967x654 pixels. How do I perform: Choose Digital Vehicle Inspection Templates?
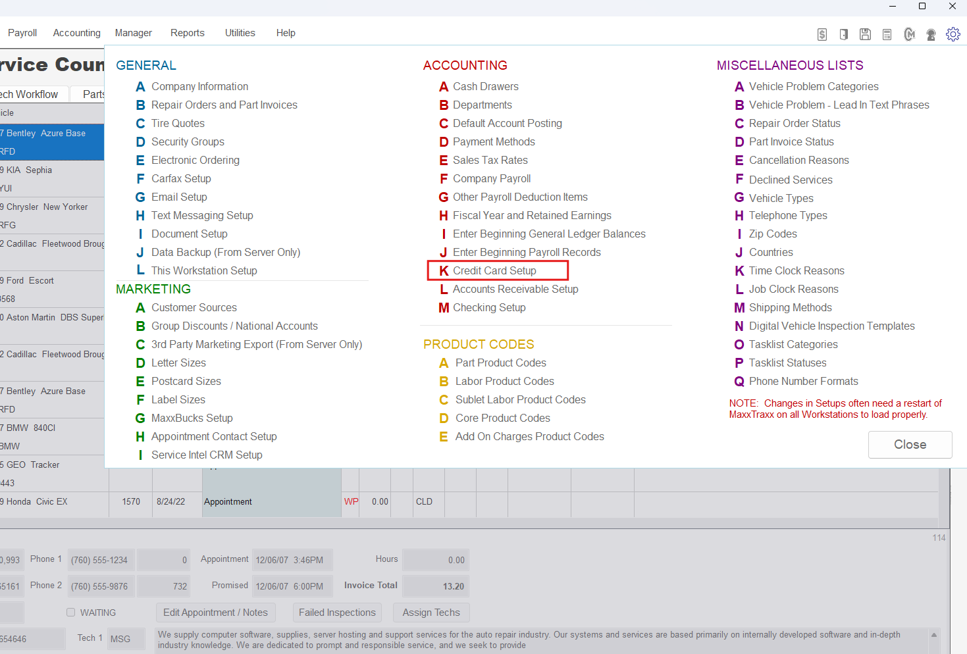[831, 326]
